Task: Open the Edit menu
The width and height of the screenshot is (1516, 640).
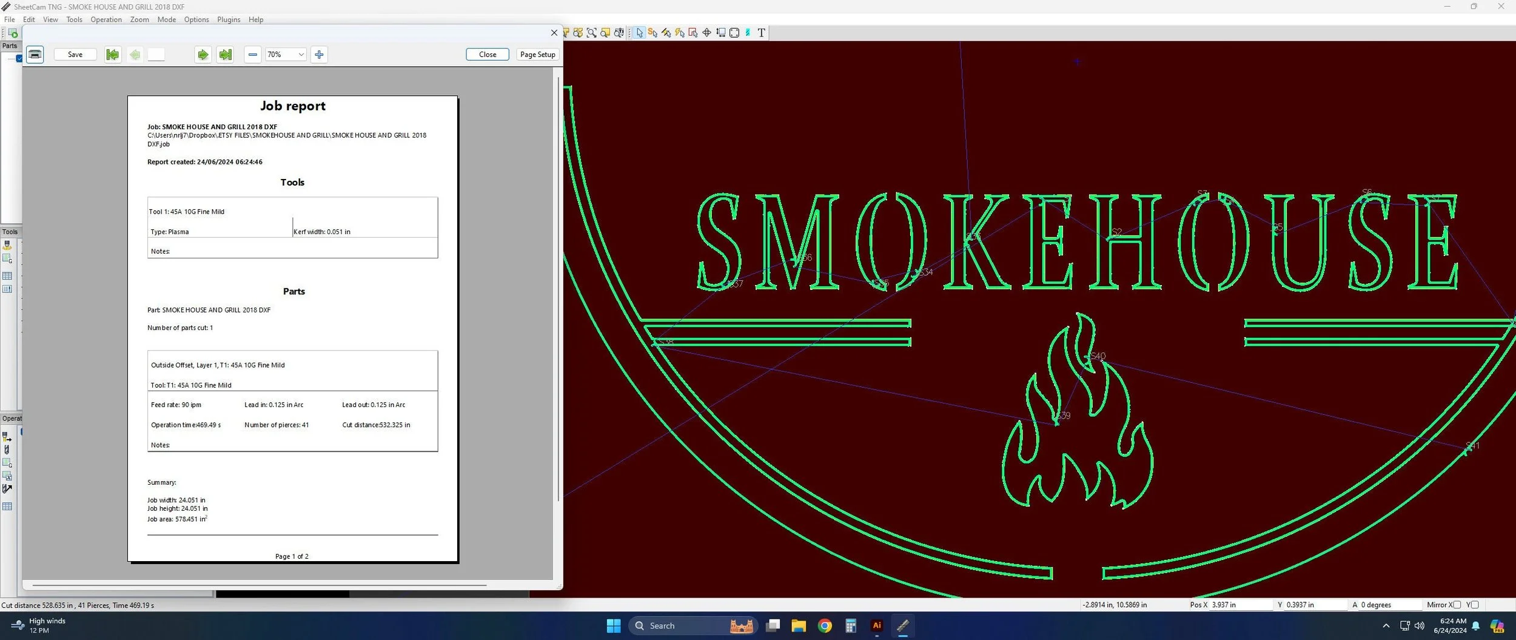Action: click(x=29, y=19)
